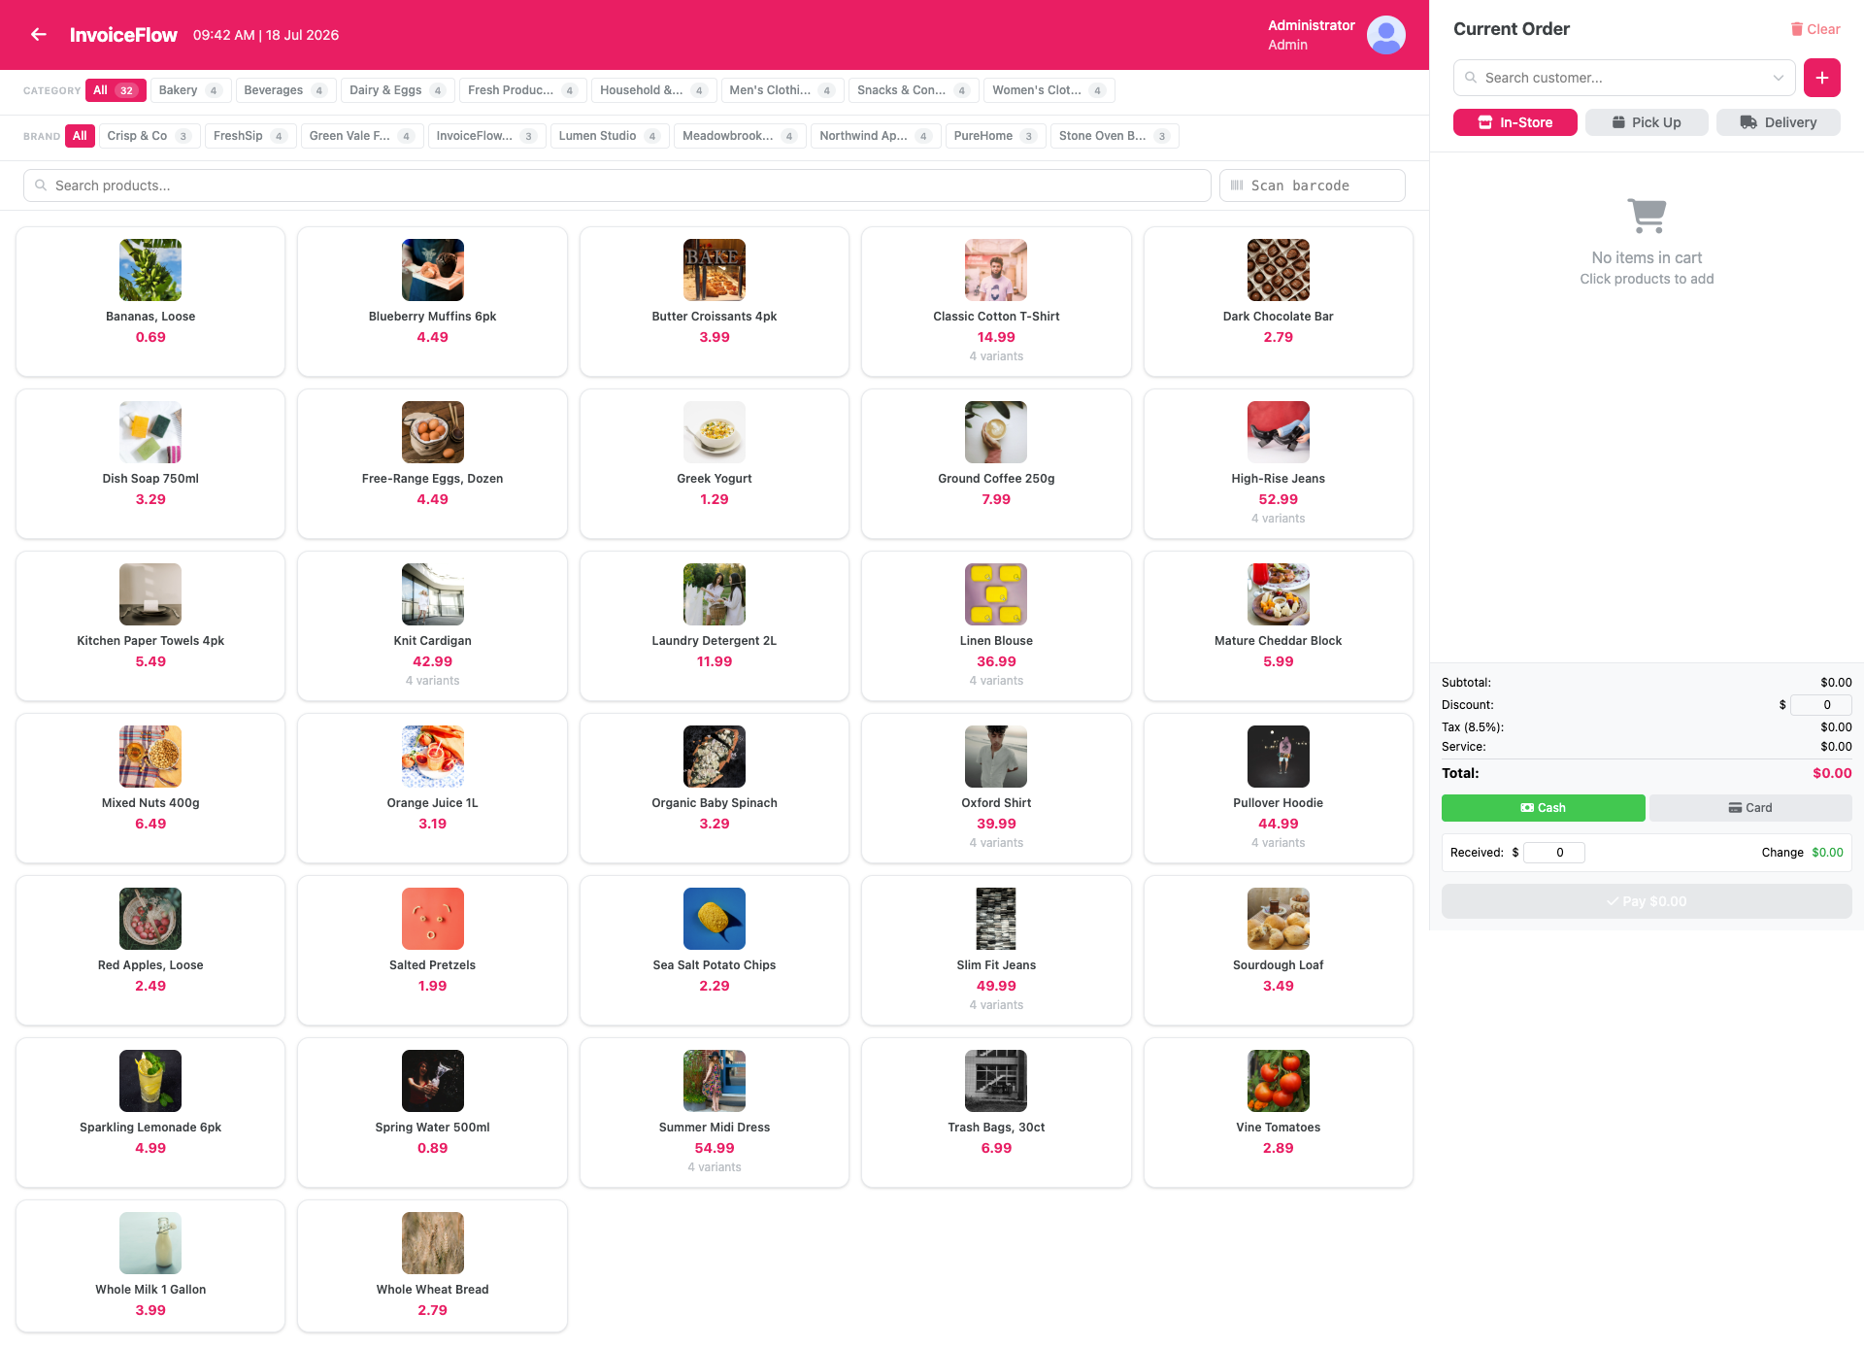
Task: Select In-Store order type
Action: click(x=1514, y=122)
